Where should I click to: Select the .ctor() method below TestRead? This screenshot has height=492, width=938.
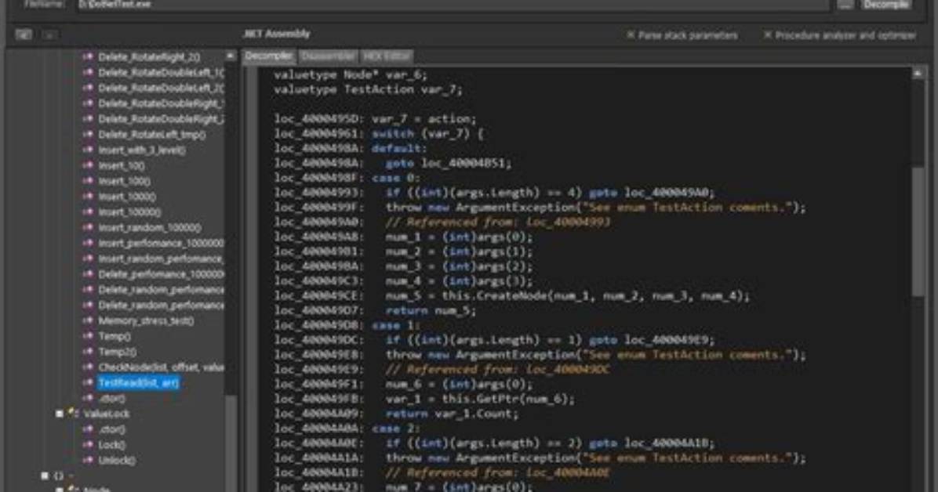point(112,398)
